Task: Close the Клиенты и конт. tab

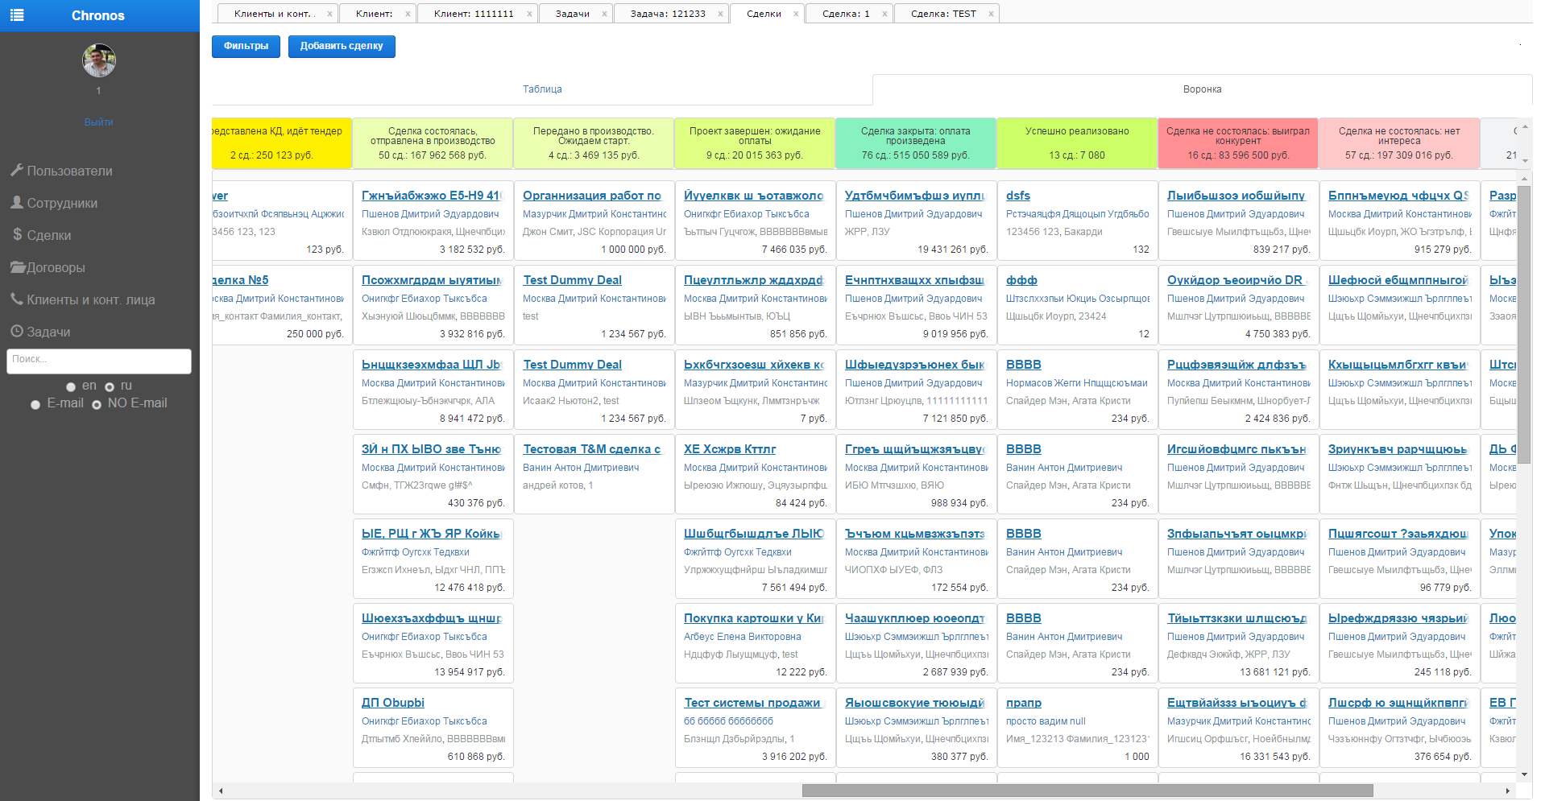Action: point(329,14)
